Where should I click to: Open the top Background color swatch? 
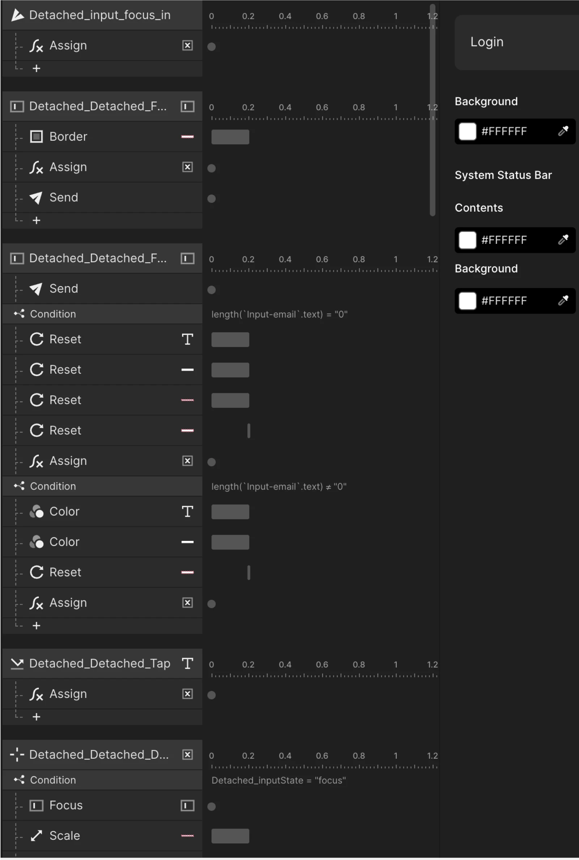click(x=468, y=131)
